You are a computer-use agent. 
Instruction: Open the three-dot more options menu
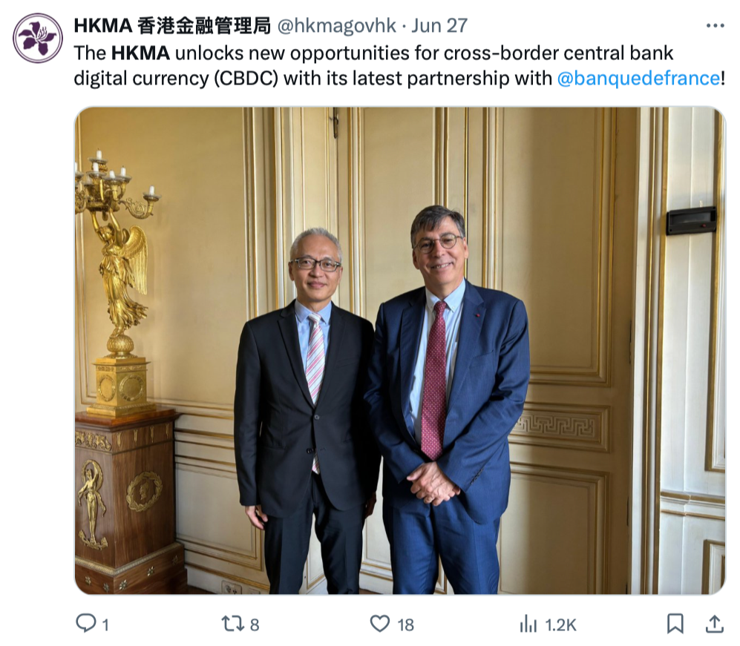715,26
